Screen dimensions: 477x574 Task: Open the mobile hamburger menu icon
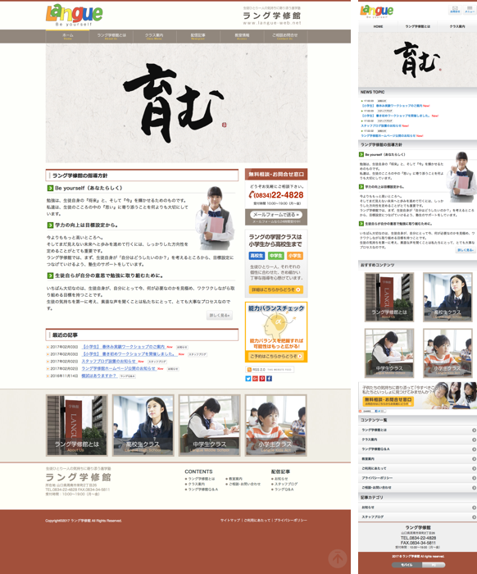click(x=470, y=10)
